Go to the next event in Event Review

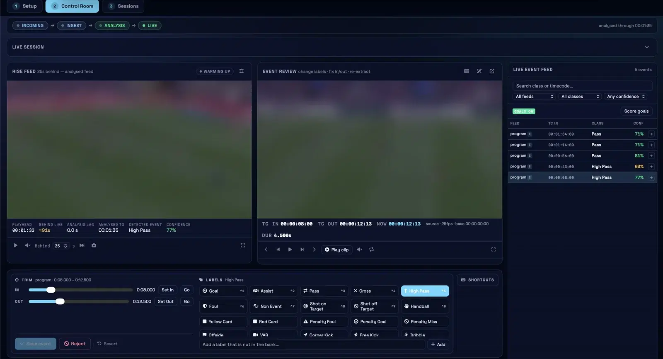coord(314,250)
